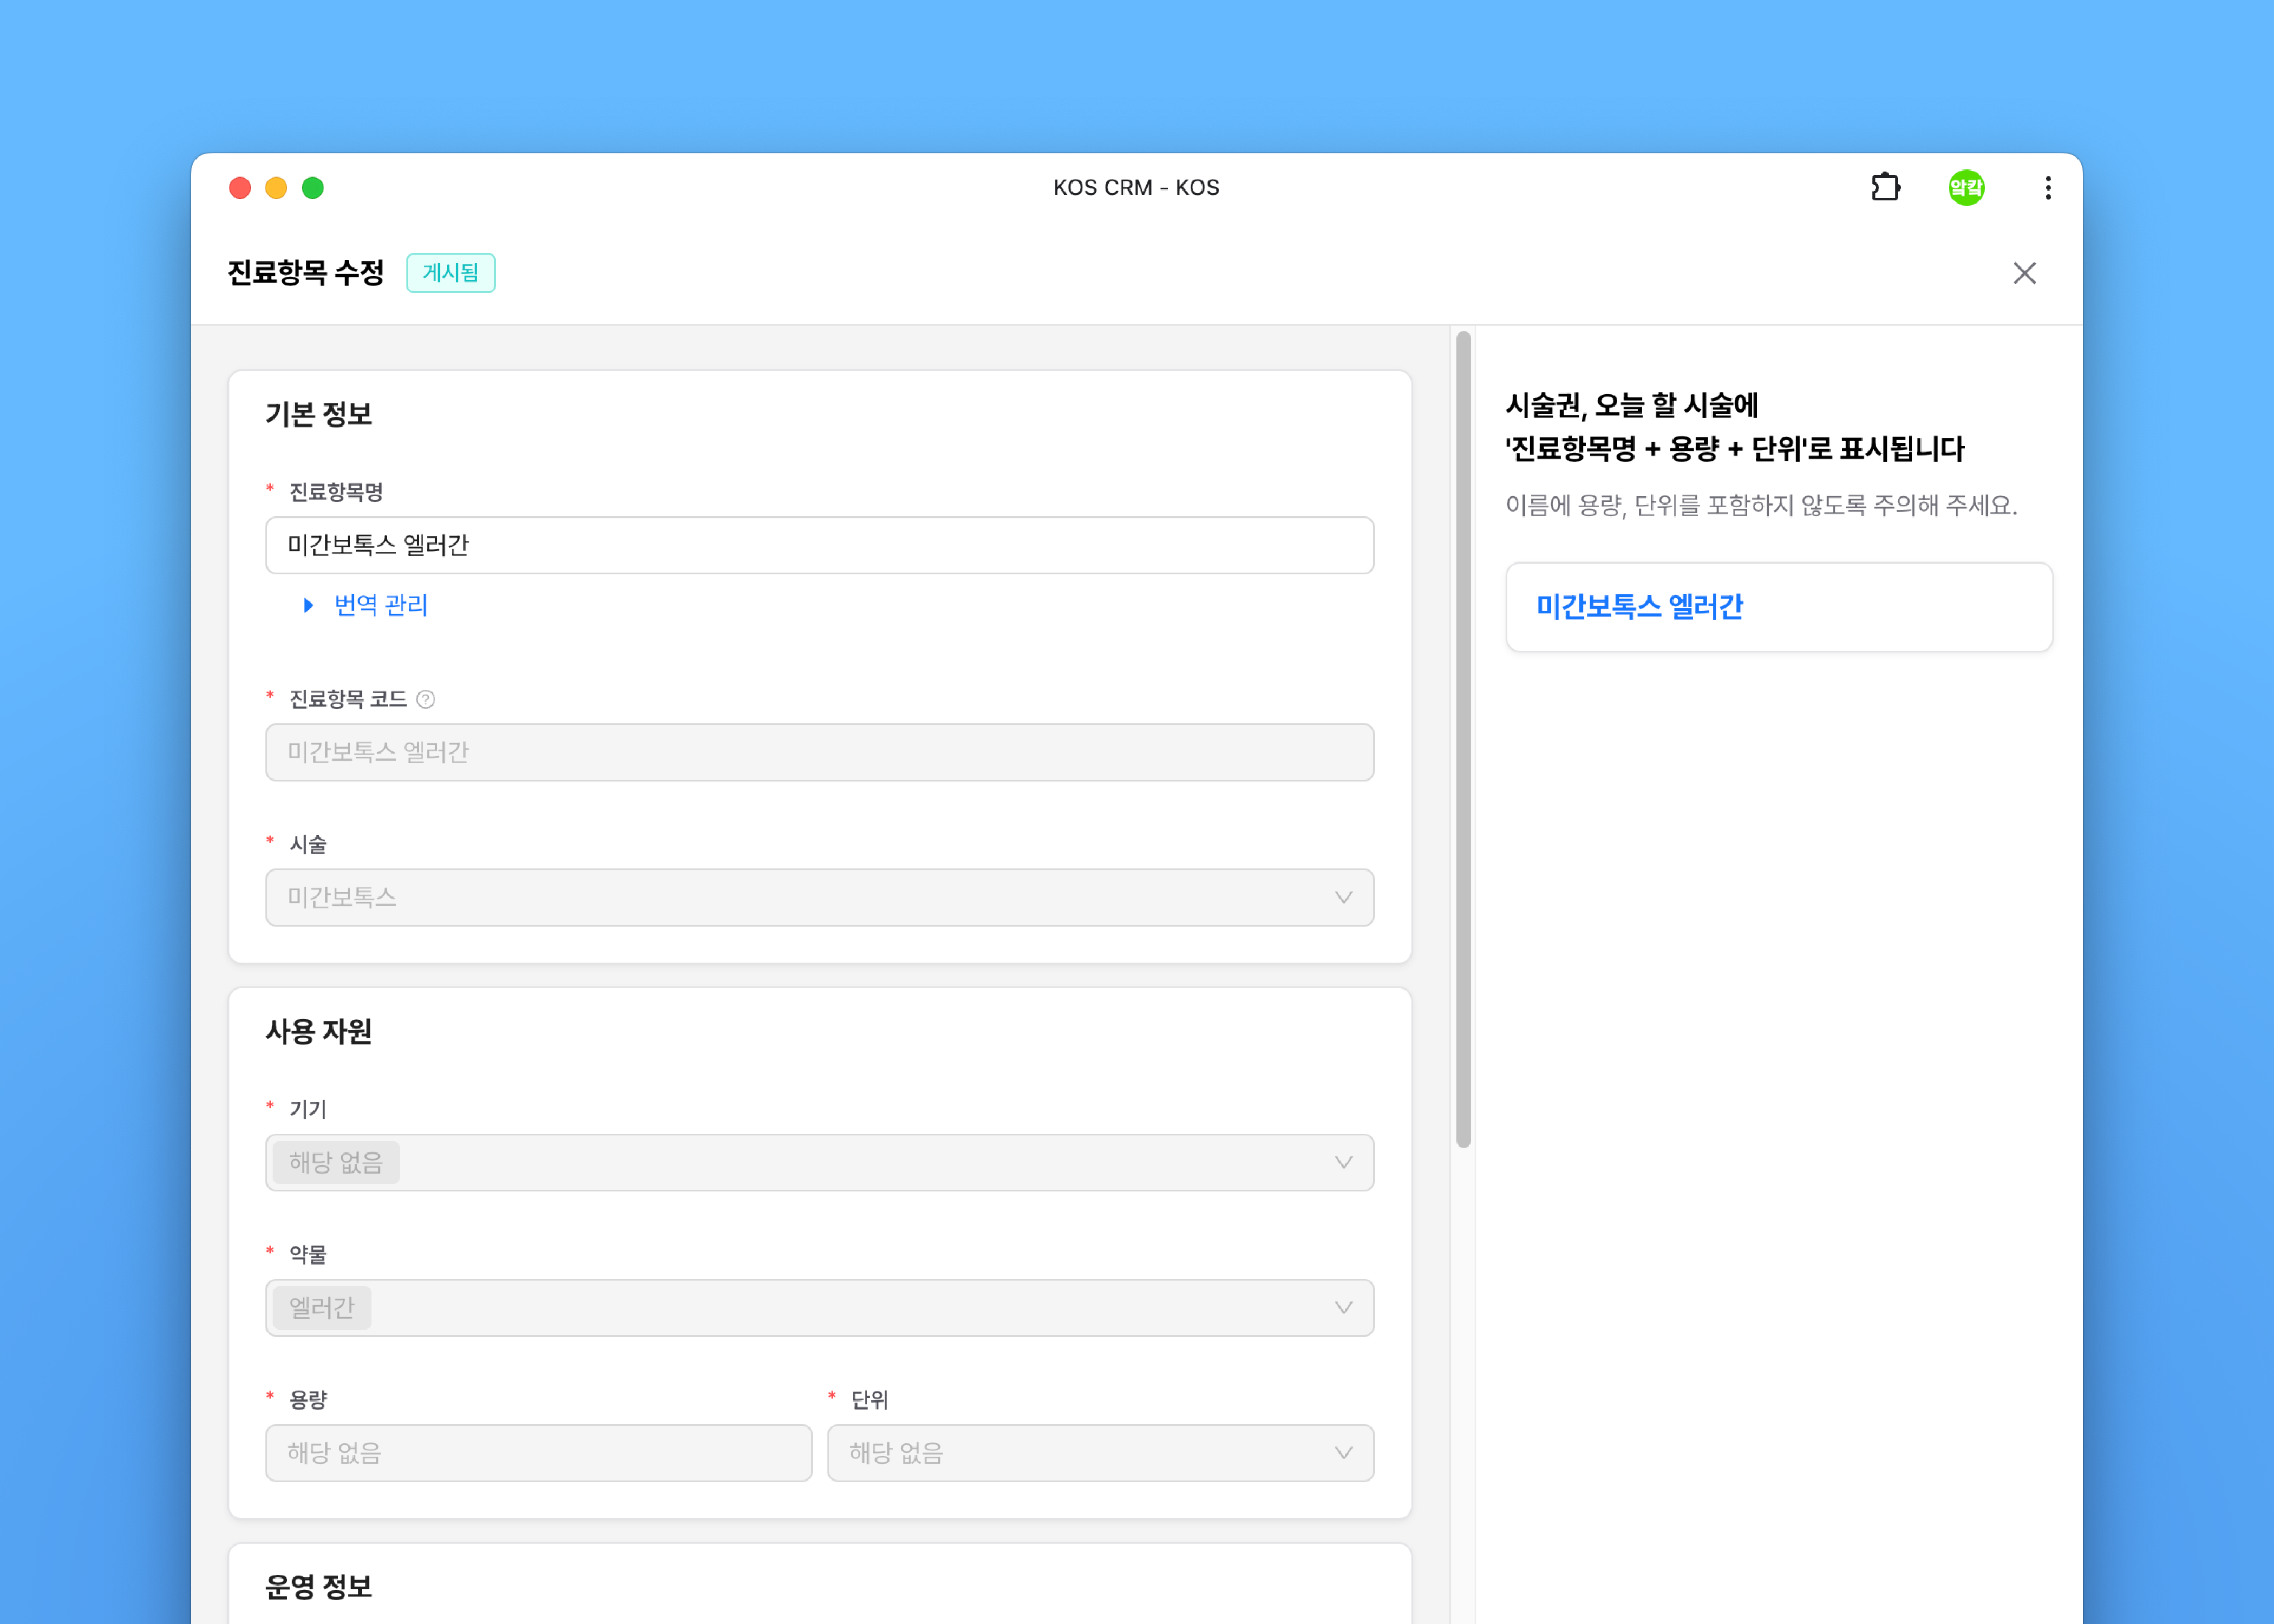Click the 진료항목명 text field

click(x=818, y=545)
